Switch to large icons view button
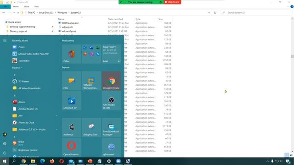Image resolution: width=294 pixels, height=165 pixels. pyautogui.click(x=291, y=155)
